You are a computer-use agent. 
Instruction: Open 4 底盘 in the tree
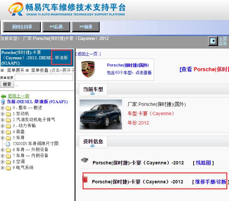pos(18,132)
